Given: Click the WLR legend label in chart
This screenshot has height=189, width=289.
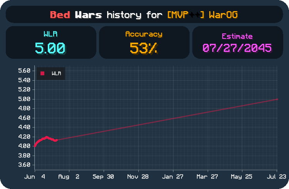Looking at the screenshot, I should tap(56, 73).
